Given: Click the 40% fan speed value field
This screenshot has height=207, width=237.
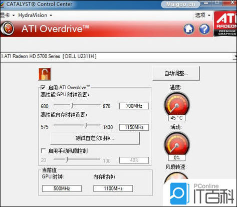Looking at the screenshot, I should pos(134,160).
